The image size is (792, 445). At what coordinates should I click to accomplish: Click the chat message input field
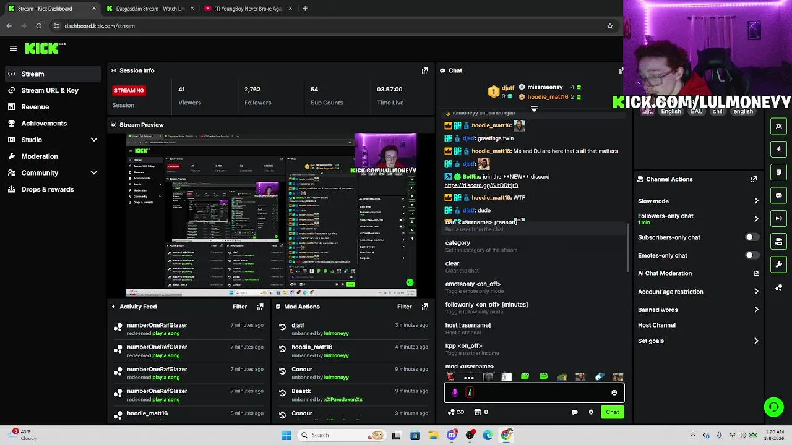tap(534, 392)
